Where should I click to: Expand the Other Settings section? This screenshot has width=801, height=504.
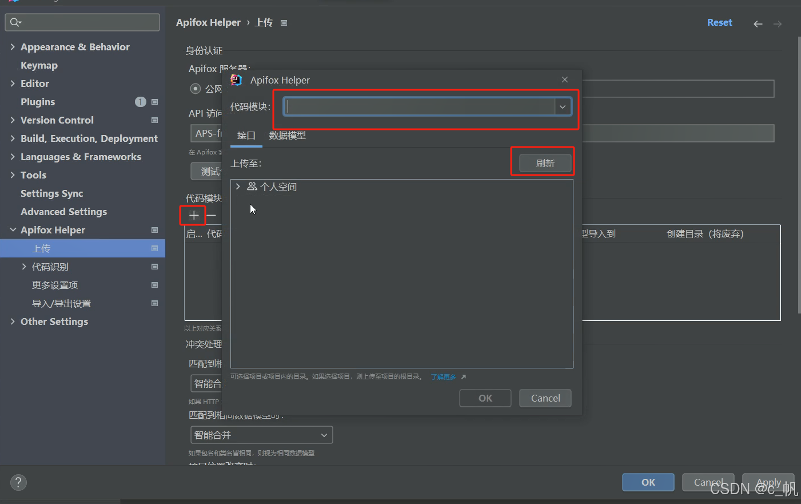tap(13, 322)
